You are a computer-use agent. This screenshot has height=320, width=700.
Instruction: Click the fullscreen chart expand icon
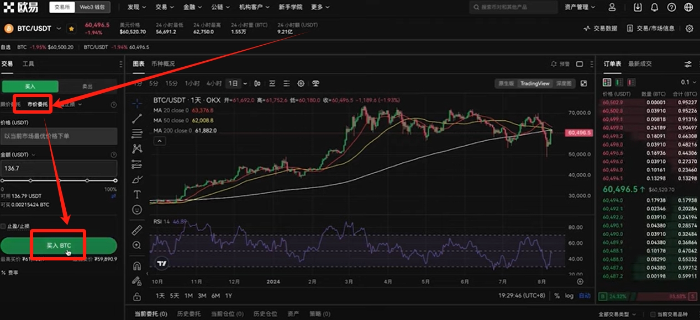pos(584,83)
